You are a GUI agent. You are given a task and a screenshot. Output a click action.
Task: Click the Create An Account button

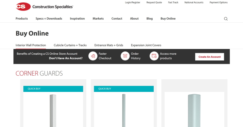tap(210, 57)
